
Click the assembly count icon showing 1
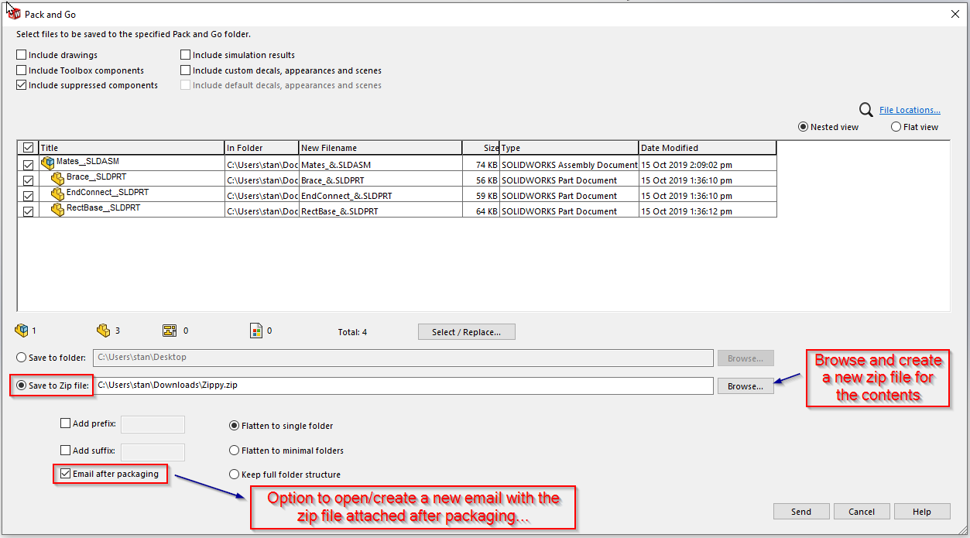point(22,331)
